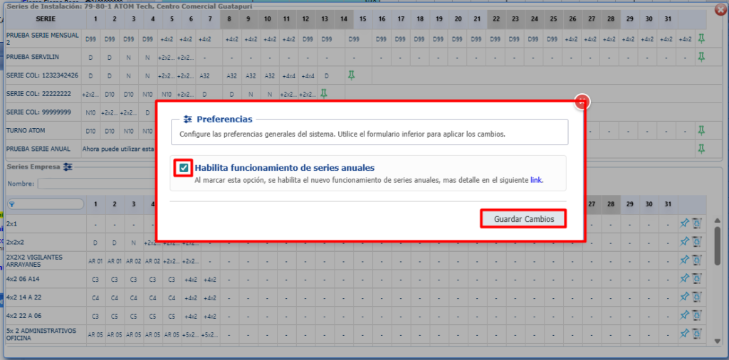Image resolution: width=729 pixels, height=360 pixels.
Task: Click the Guardar Cambios button
Action: (523, 218)
